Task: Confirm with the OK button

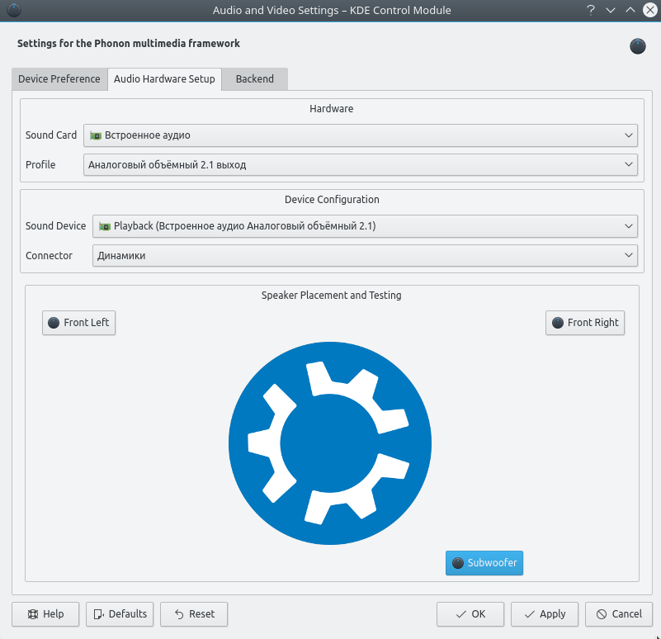Action: pyautogui.click(x=470, y=614)
